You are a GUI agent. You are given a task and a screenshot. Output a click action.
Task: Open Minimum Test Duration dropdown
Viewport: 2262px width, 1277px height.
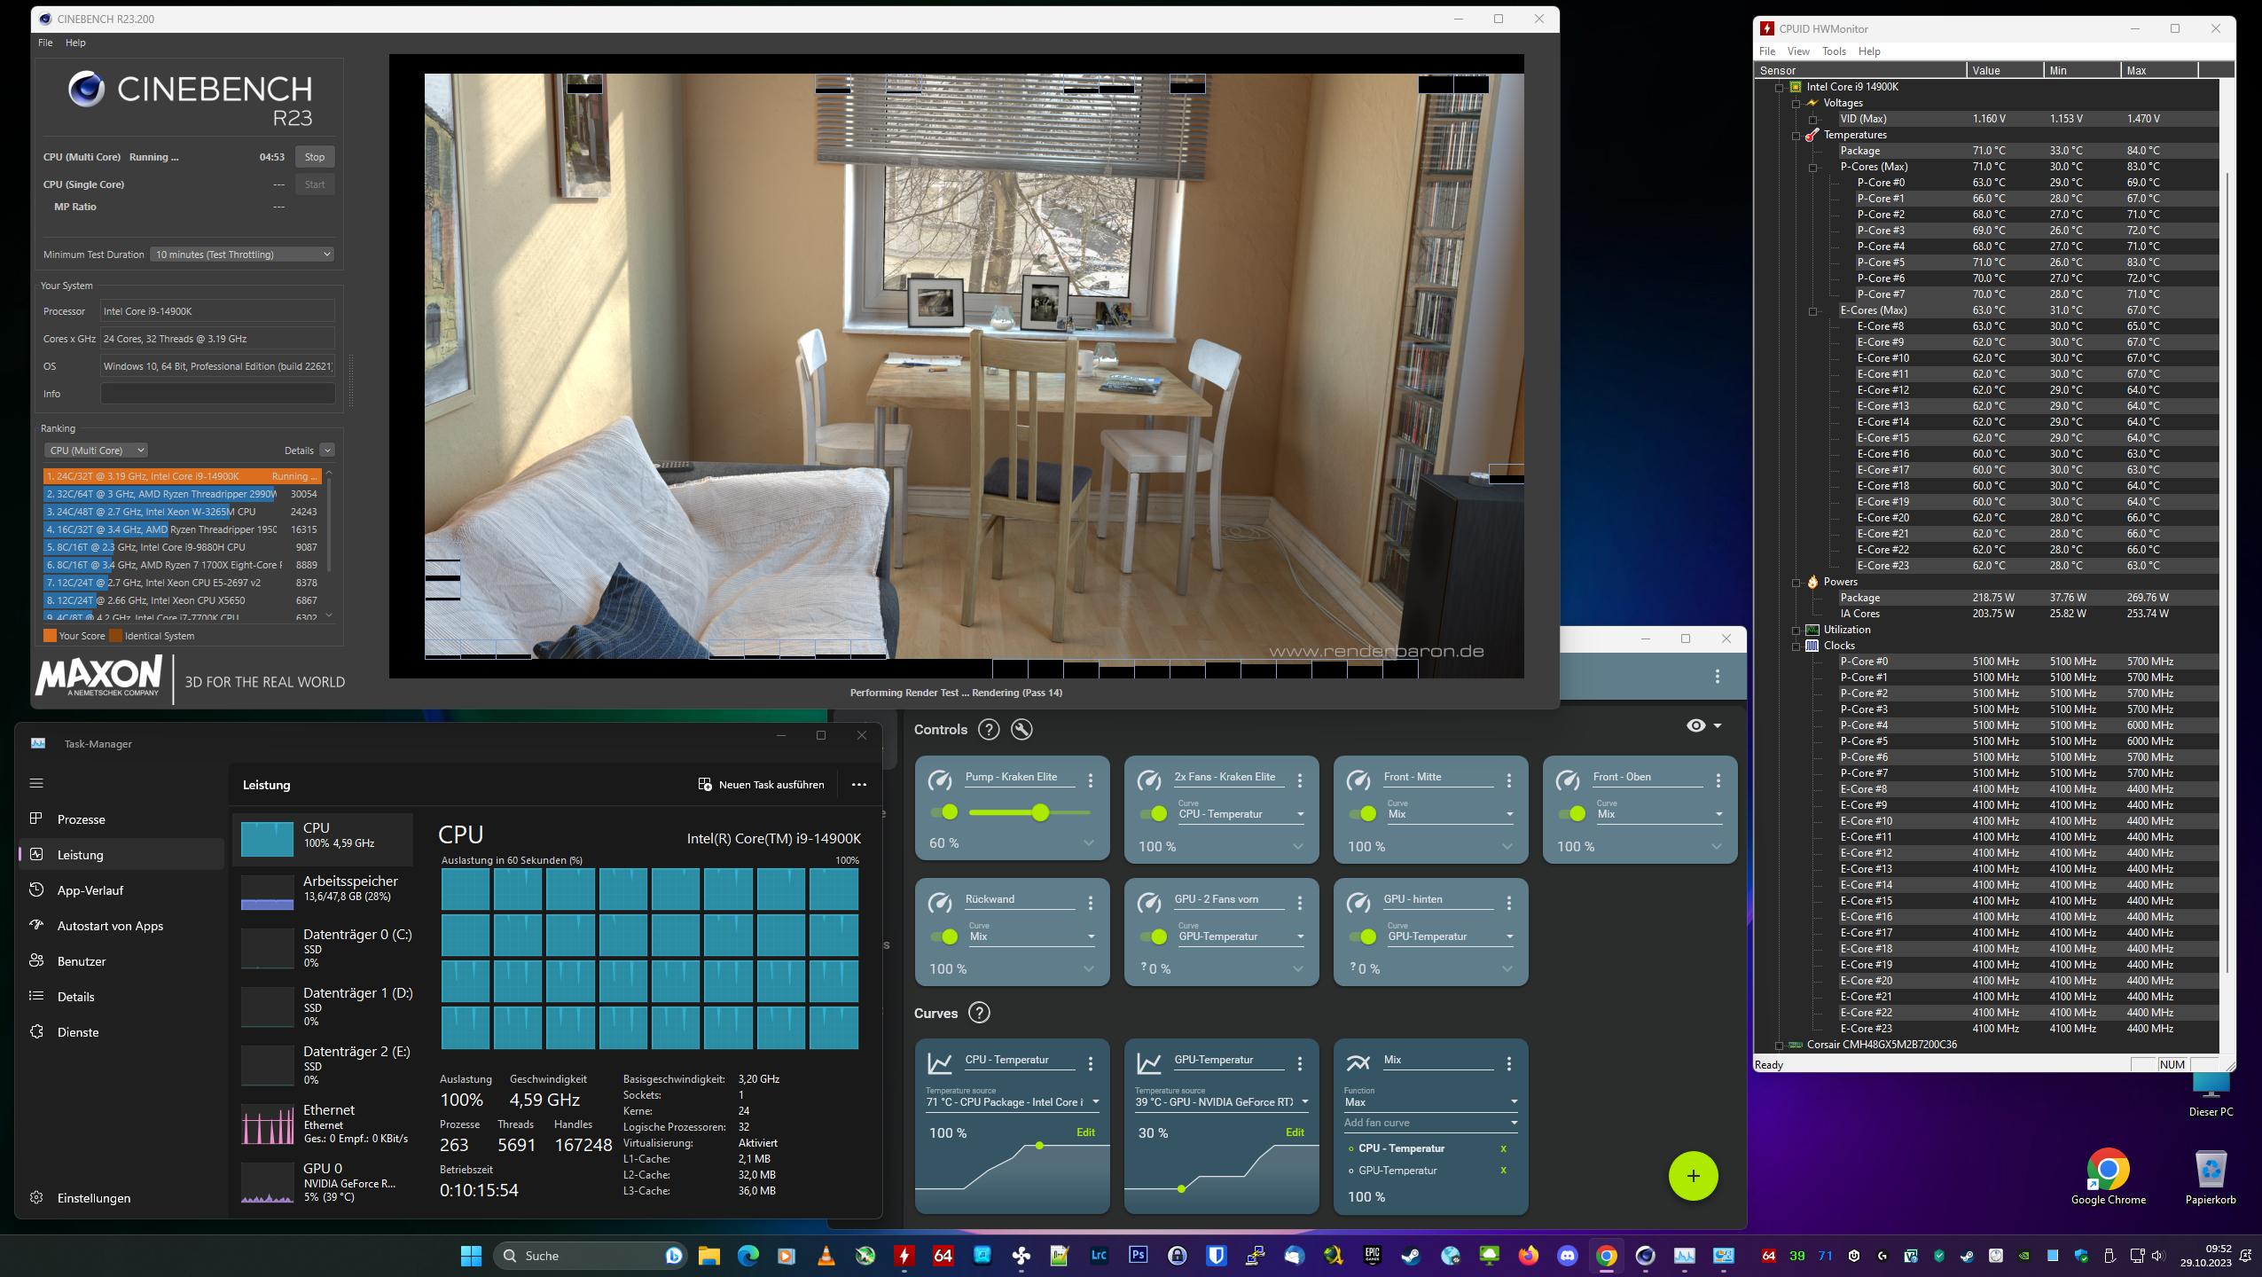(242, 255)
